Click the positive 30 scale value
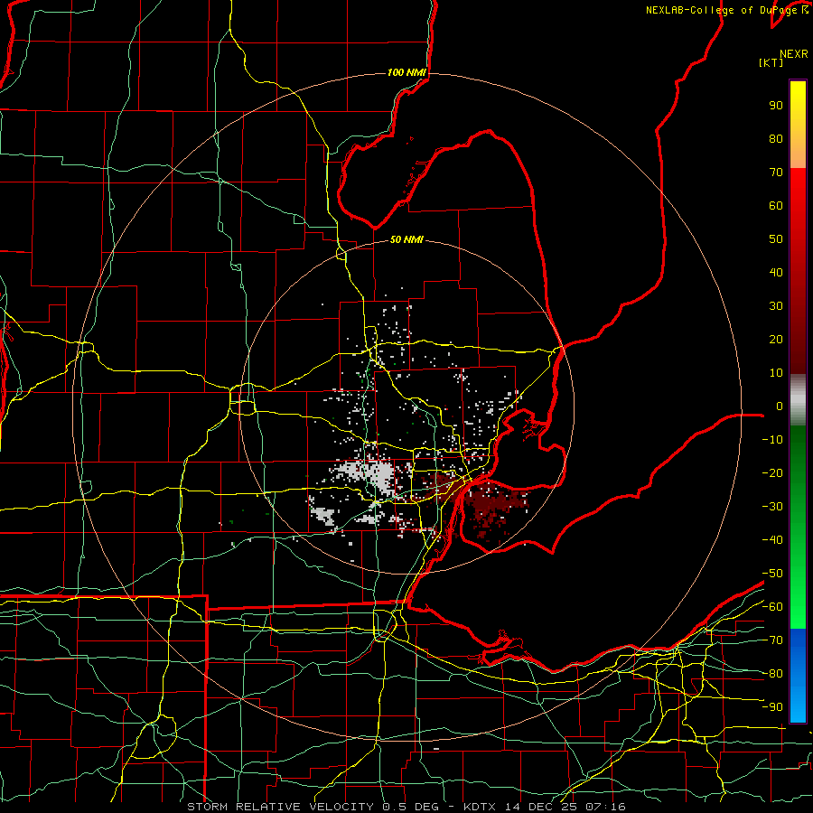This screenshot has width=813, height=813. [x=776, y=306]
